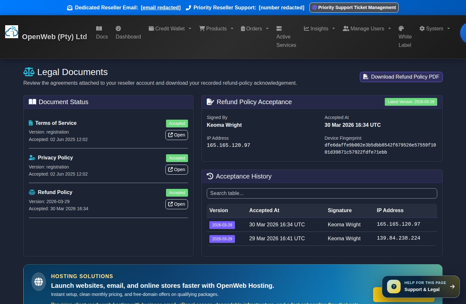Click the signed-by name Keoma Wright
466x304 pixels.
click(x=224, y=125)
